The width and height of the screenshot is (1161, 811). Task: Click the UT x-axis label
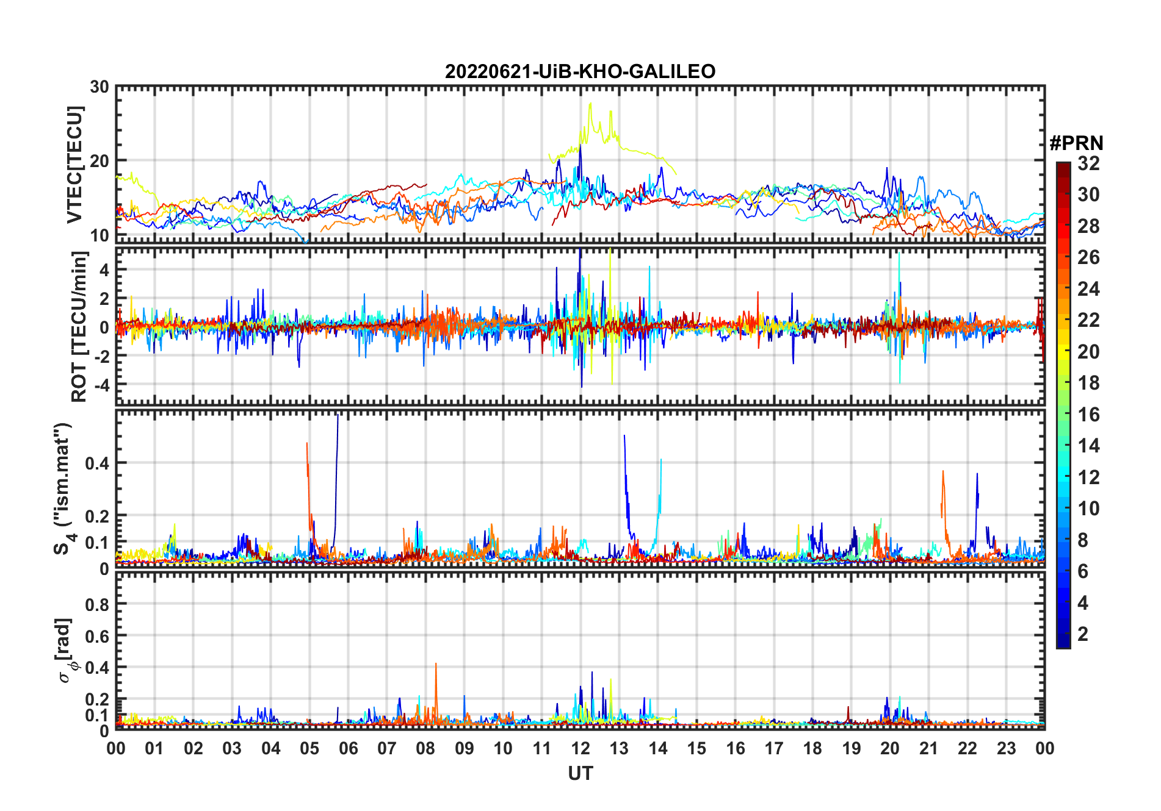tap(580, 774)
